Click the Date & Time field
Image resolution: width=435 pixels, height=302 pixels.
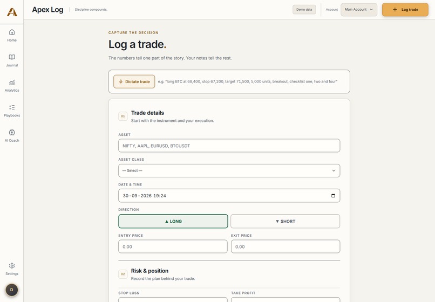coord(229,196)
